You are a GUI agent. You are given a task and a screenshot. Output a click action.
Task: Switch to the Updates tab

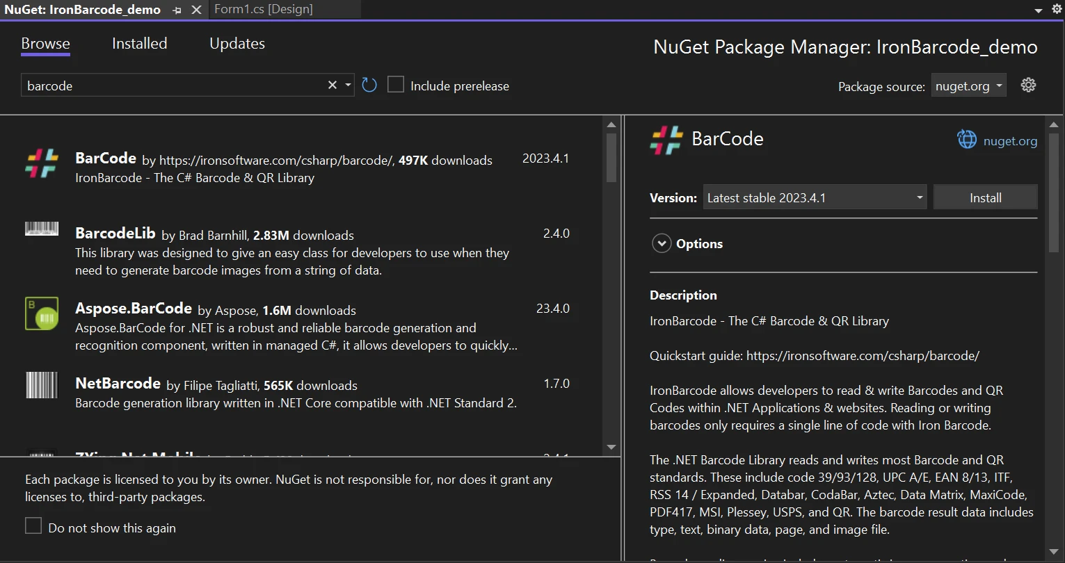[x=237, y=43]
